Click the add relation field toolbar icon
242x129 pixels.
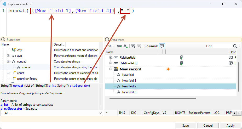click(x=119, y=46)
